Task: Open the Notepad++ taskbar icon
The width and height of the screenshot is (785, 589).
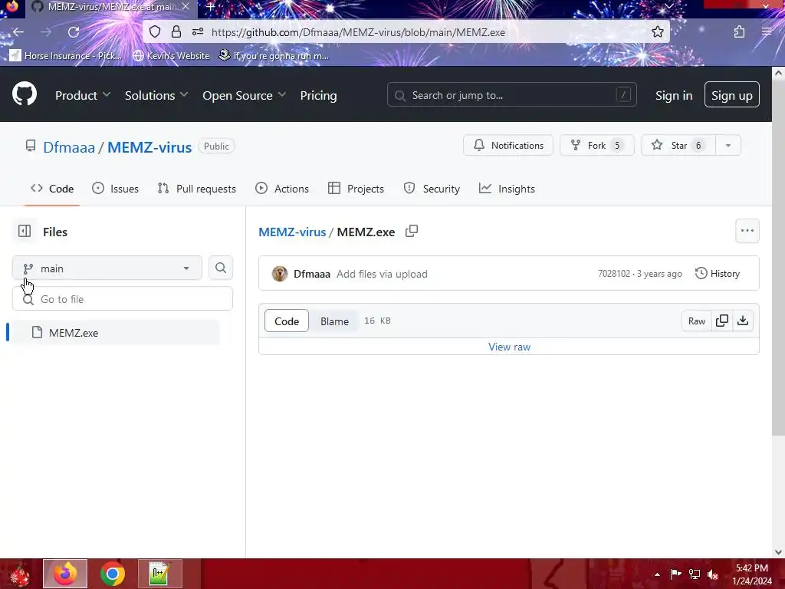Action: click(159, 574)
